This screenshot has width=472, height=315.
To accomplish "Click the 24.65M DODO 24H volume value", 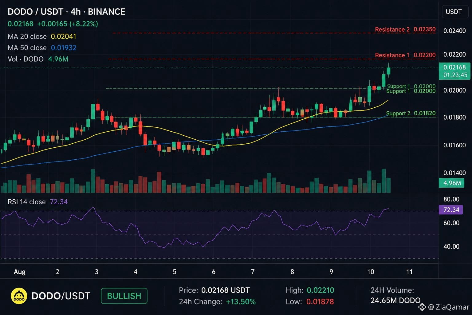I will point(395,301).
